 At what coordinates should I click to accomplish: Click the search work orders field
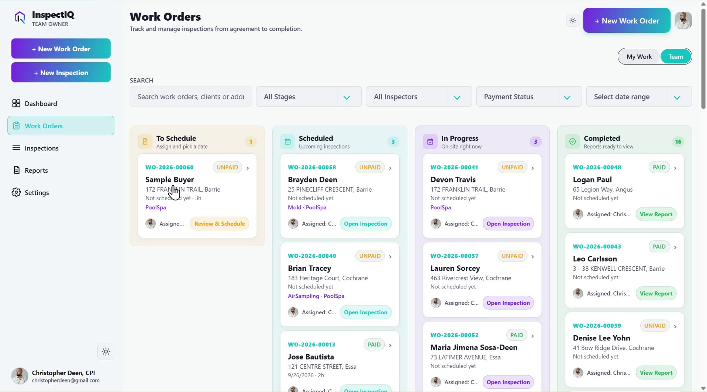[x=191, y=97]
